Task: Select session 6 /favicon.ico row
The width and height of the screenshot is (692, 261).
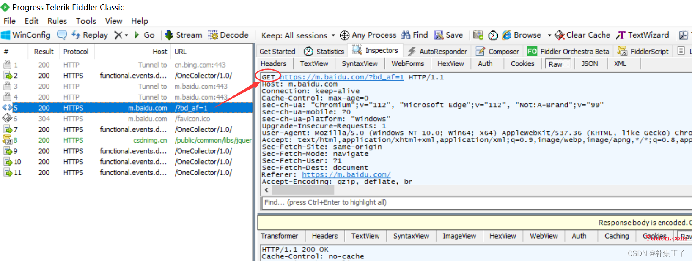Action: [x=126, y=119]
